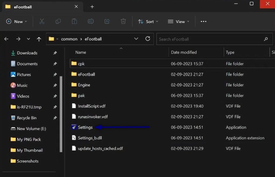Open Pictures in the sidebar
Viewport: 275px width, 177px height.
pyautogui.click(x=24, y=74)
